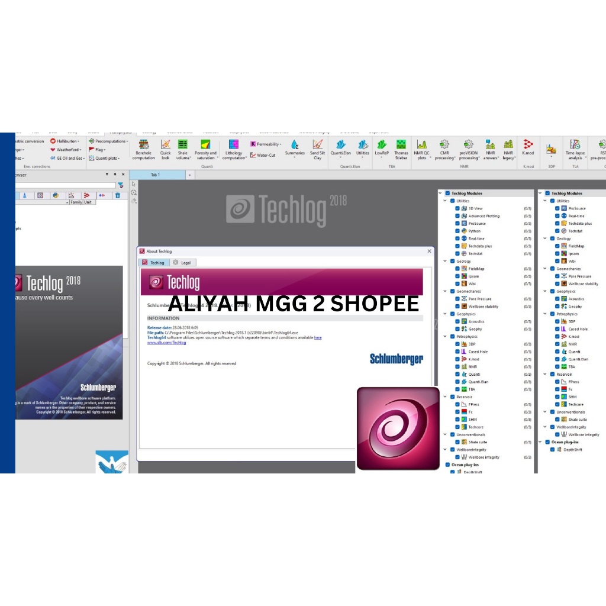Open the dropdown arrow next to Tab 1
This screenshot has width=606, height=606.
pyautogui.click(x=190, y=175)
